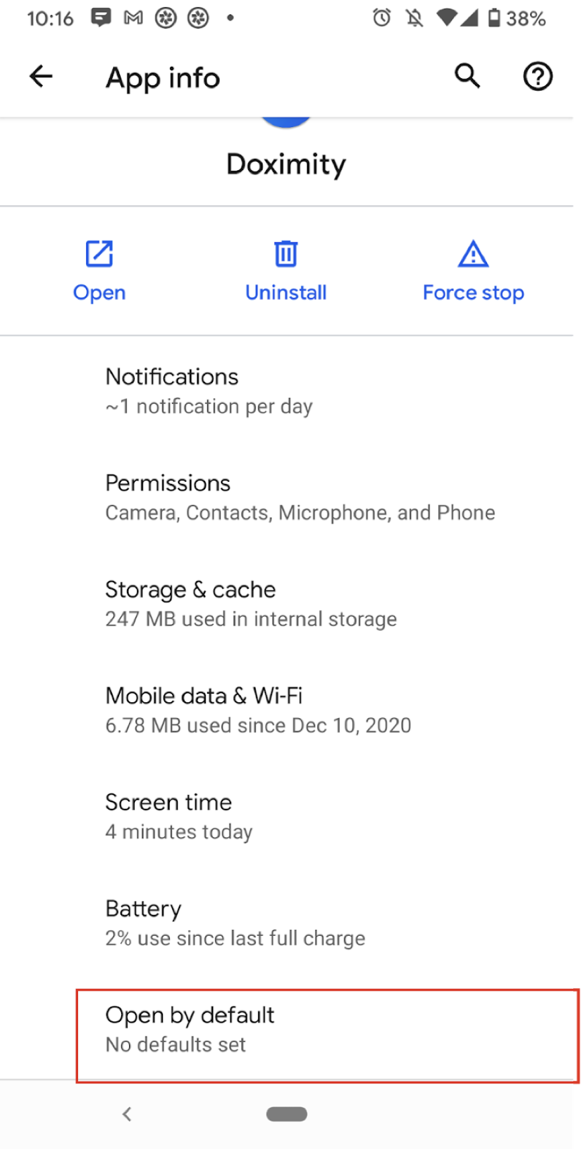Tap the back arrow in App info header
The image size is (581, 1149).
(x=40, y=76)
